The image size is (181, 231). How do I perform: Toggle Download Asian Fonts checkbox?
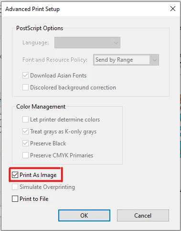click(x=25, y=76)
